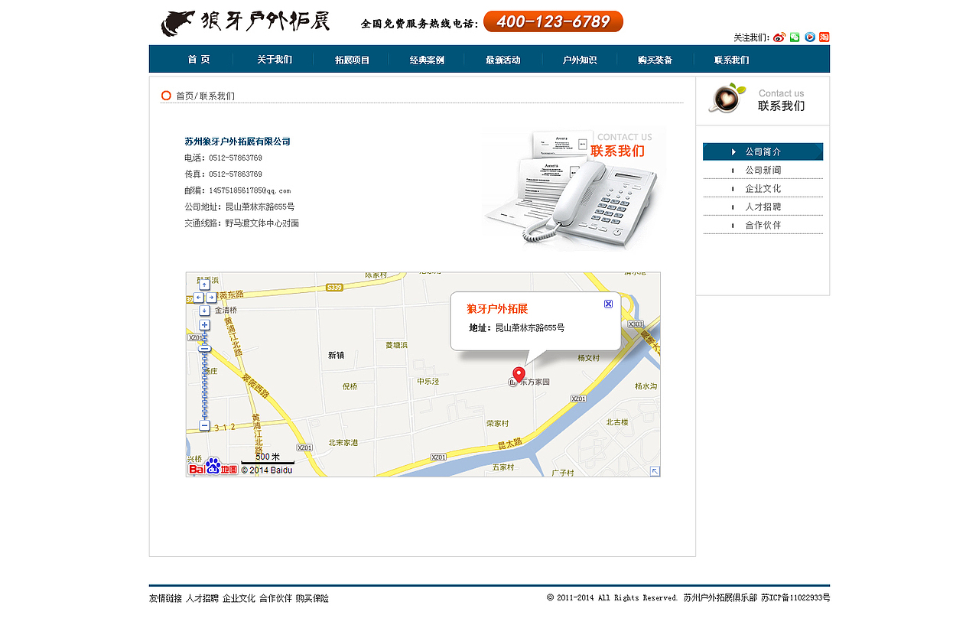Open 关于我们 in navigation bar
This screenshot has width=979, height=641.
point(275,60)
